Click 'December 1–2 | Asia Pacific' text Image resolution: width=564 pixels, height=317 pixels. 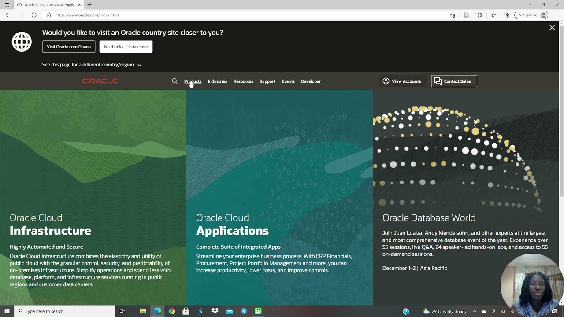click(x=415, y=268)
